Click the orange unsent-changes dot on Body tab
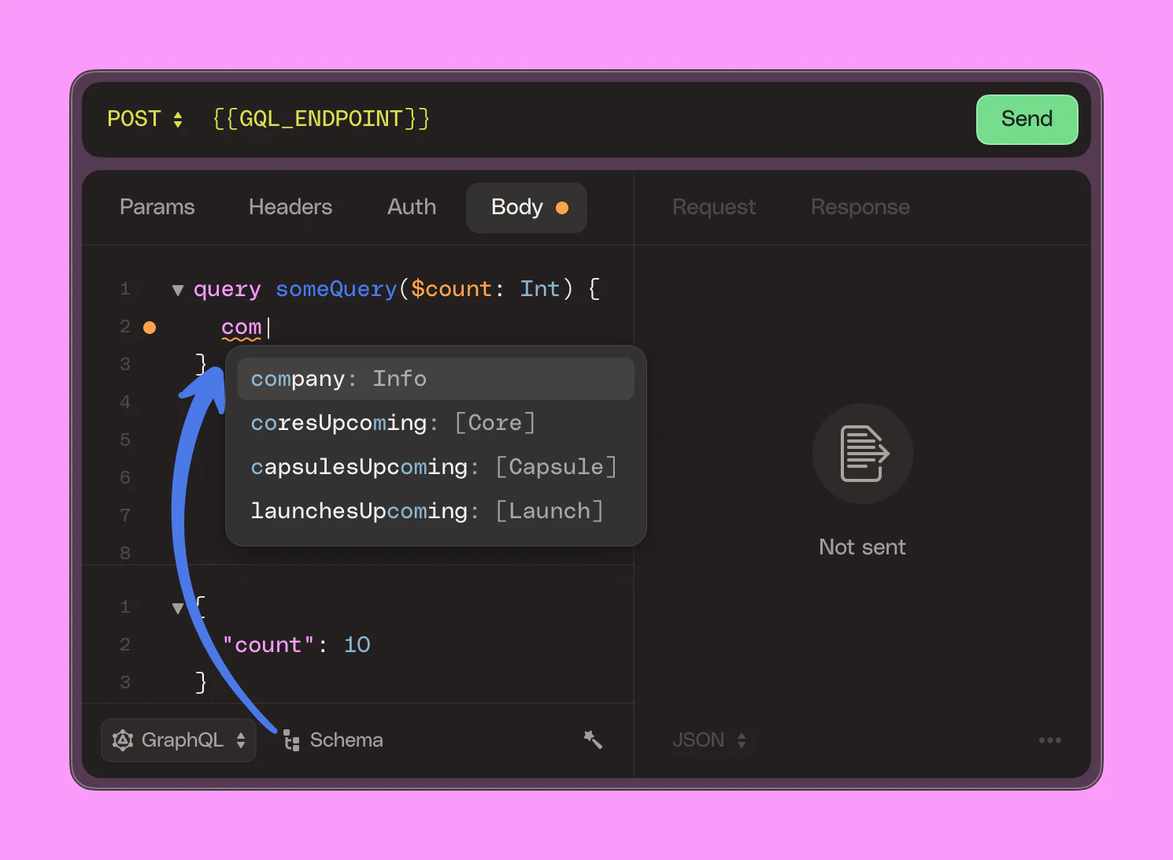The width and height of the screenshot is (1173, 860). coord(562,208)
